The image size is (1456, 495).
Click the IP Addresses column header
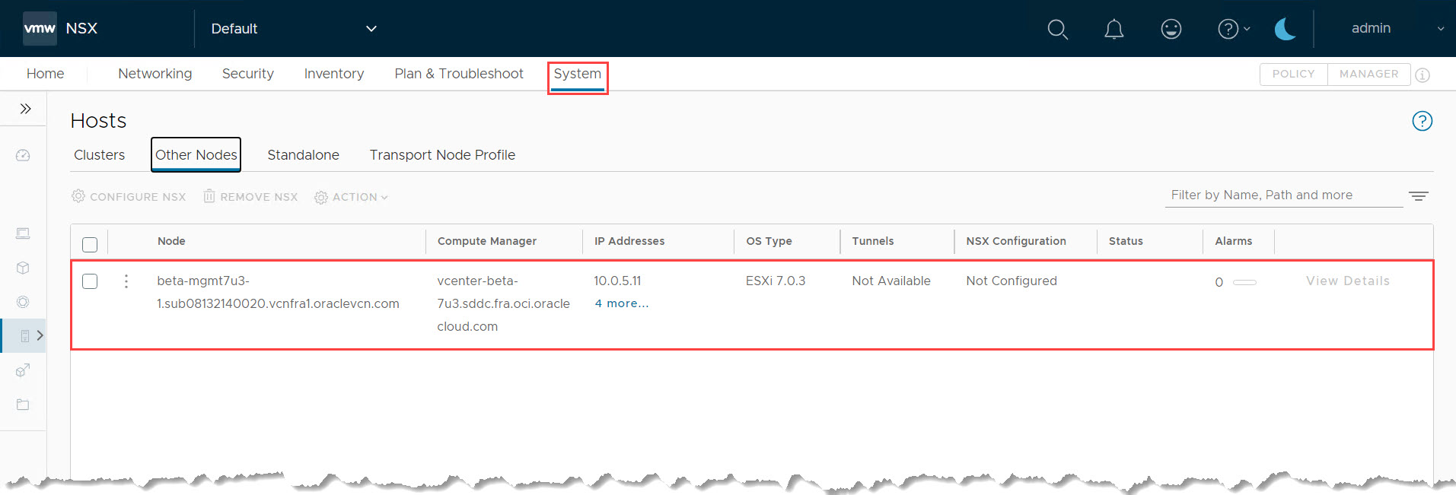coord(629,241)
